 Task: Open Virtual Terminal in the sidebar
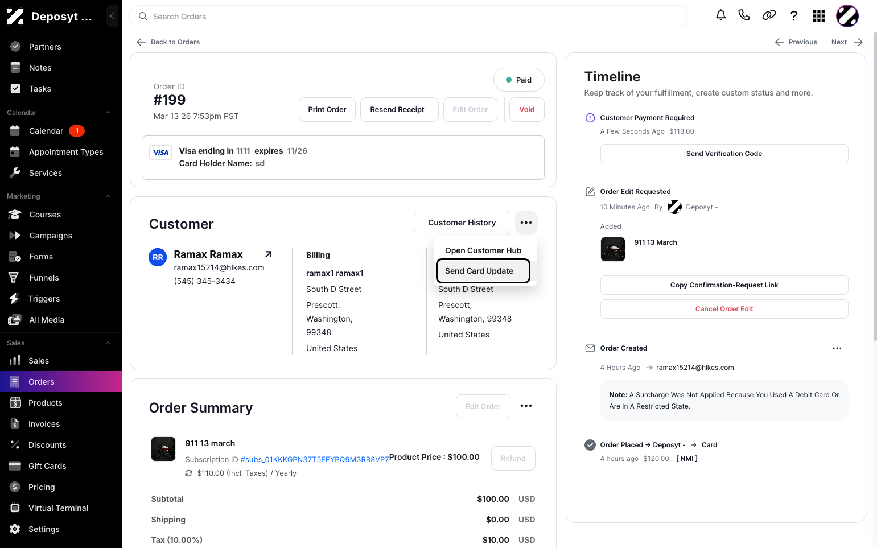[x=61, y=508]
